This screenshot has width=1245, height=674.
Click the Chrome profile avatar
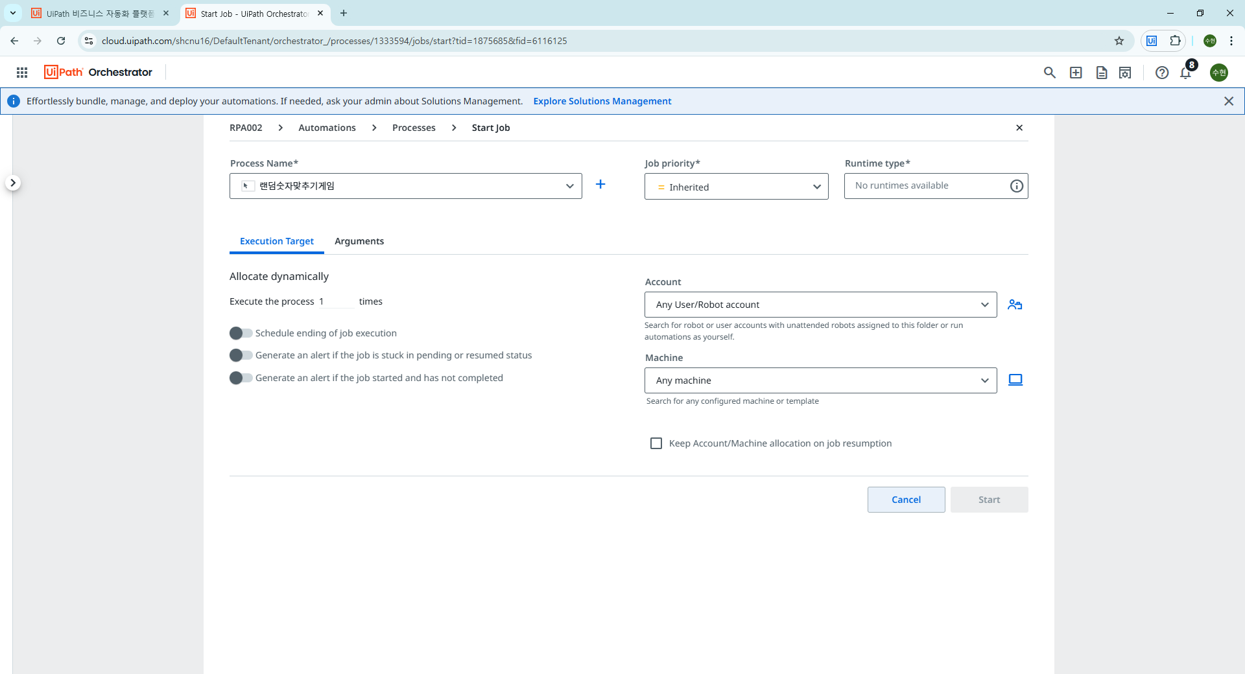pos(1210,41)
